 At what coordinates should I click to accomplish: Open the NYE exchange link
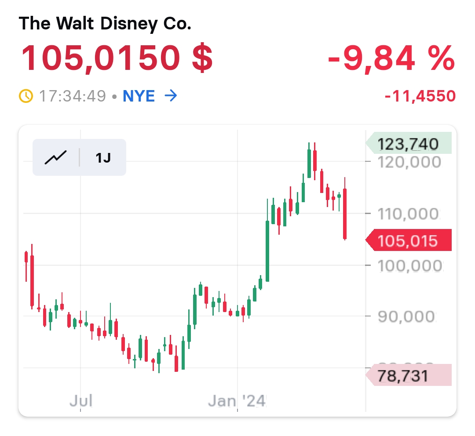[x=139, y=96]
